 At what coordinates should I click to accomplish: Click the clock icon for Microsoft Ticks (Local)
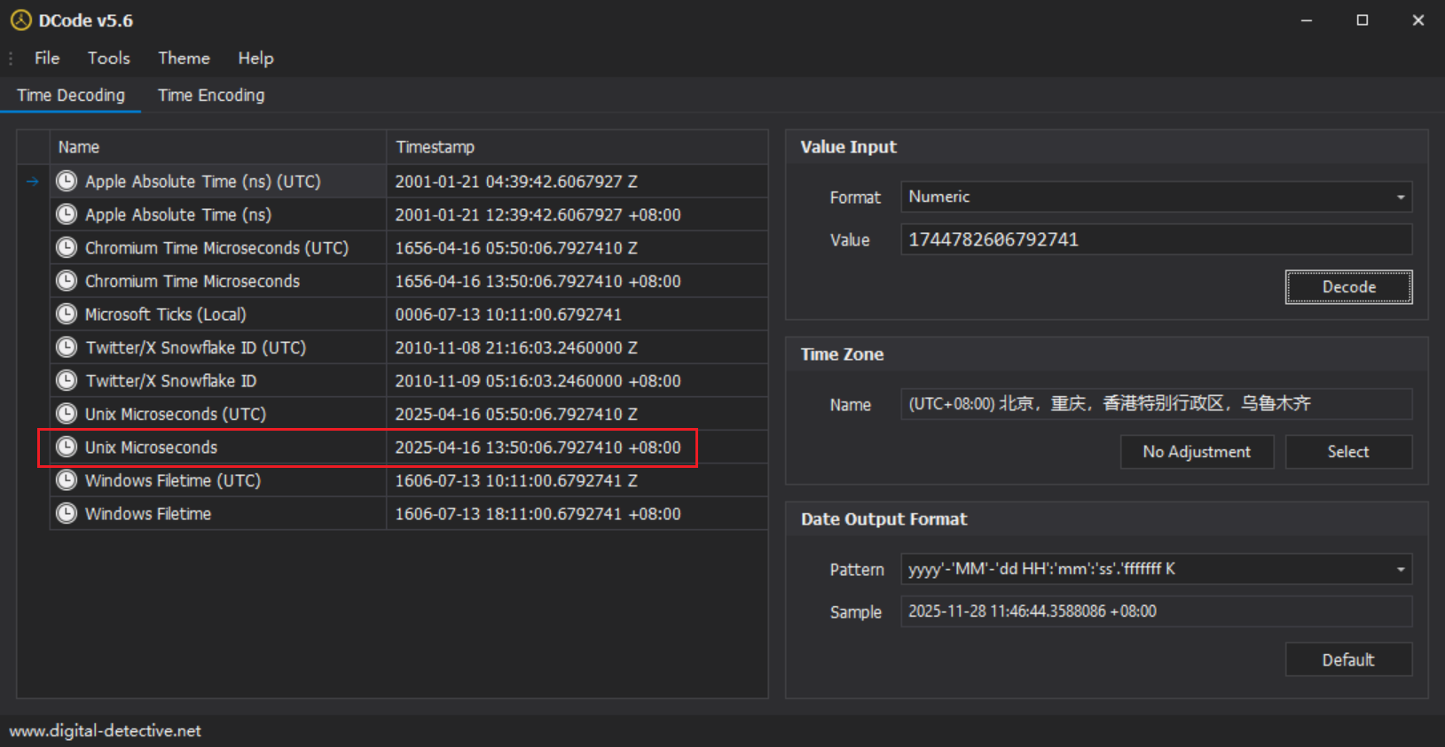pyautogui.click(x=67, y=315)
